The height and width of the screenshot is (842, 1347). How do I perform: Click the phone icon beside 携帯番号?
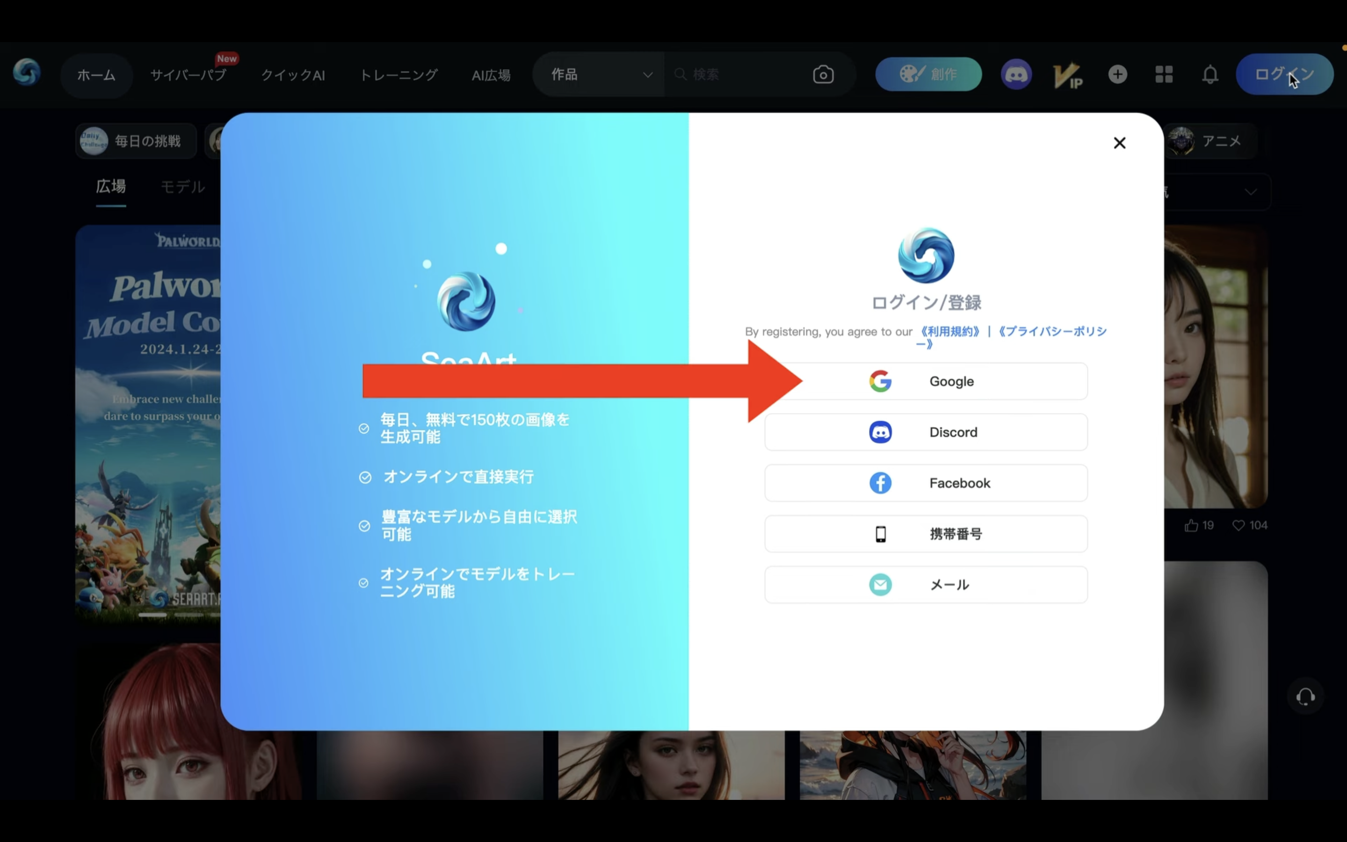coord(881,534)
